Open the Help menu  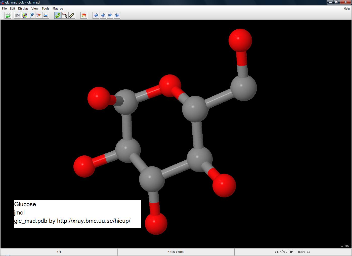347,9
